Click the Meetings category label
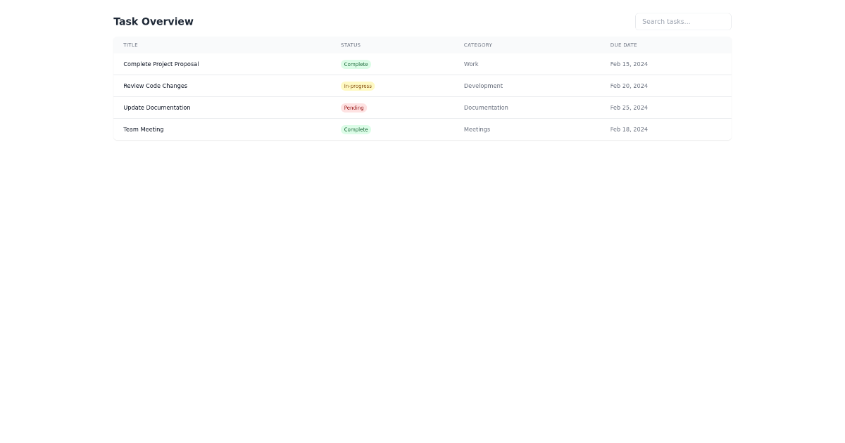Image resolution: width=845 pixels, height=443 pixels. pos(477,129)
